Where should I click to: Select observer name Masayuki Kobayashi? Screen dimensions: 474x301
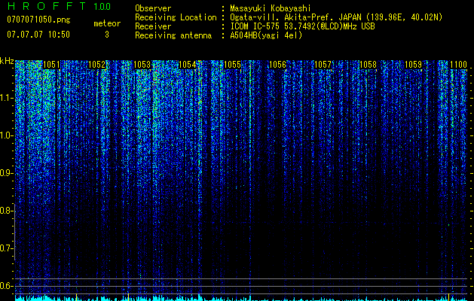point(271,8)
